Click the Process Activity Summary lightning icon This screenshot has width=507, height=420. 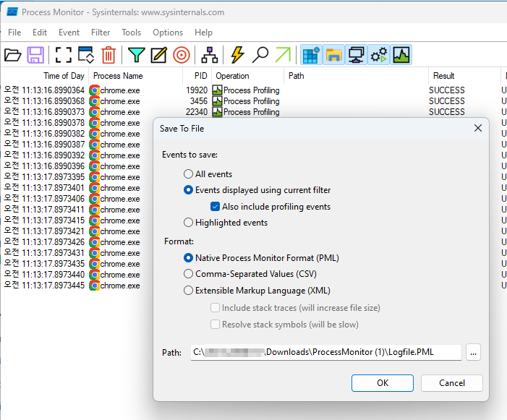pos(237,55)
